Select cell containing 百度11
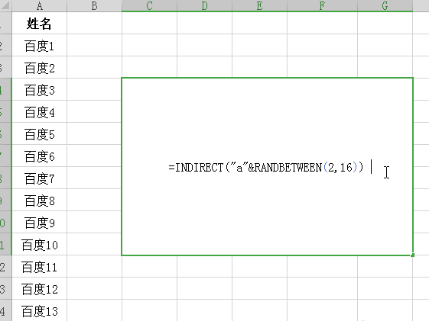Image resolution: width=429 pixels, height=321 pixels. coord(40,266)
